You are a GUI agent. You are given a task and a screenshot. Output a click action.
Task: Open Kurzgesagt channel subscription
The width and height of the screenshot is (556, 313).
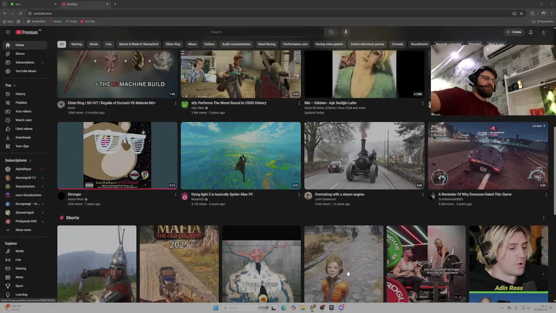click(x=24, y=204)
